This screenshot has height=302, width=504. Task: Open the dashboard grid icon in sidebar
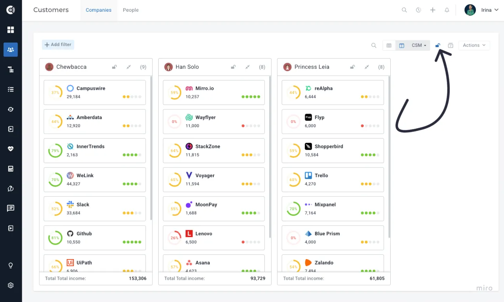coord(11,30)
